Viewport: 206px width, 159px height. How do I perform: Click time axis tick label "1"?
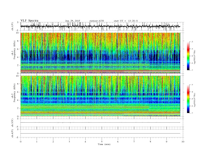[x=37, y=142]
